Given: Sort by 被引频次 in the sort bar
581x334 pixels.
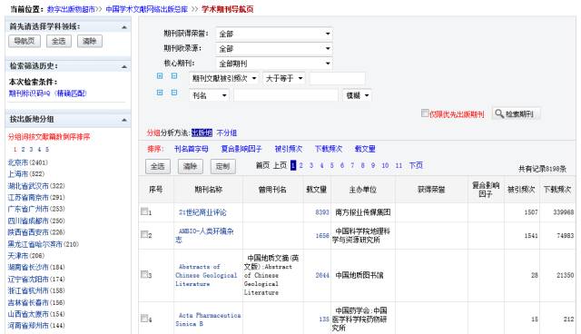Looking at the screenshot, I should pyautogui.click(x=289, y=149).
